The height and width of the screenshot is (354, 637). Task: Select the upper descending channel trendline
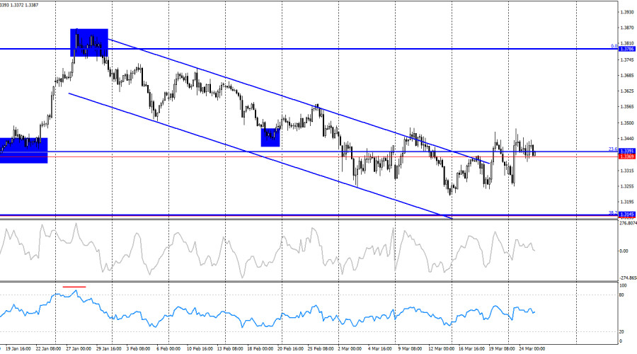coord(299,101)
